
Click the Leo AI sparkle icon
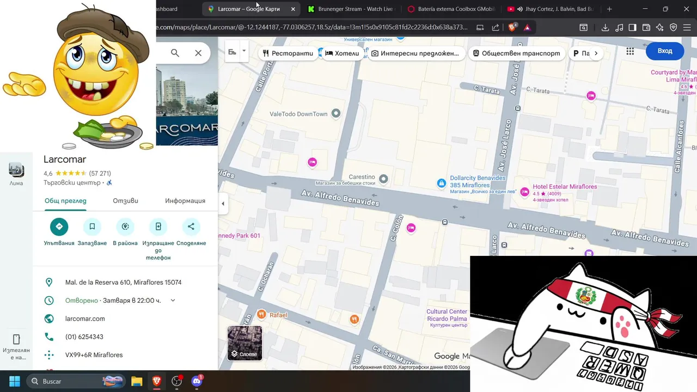pos(660,27)
